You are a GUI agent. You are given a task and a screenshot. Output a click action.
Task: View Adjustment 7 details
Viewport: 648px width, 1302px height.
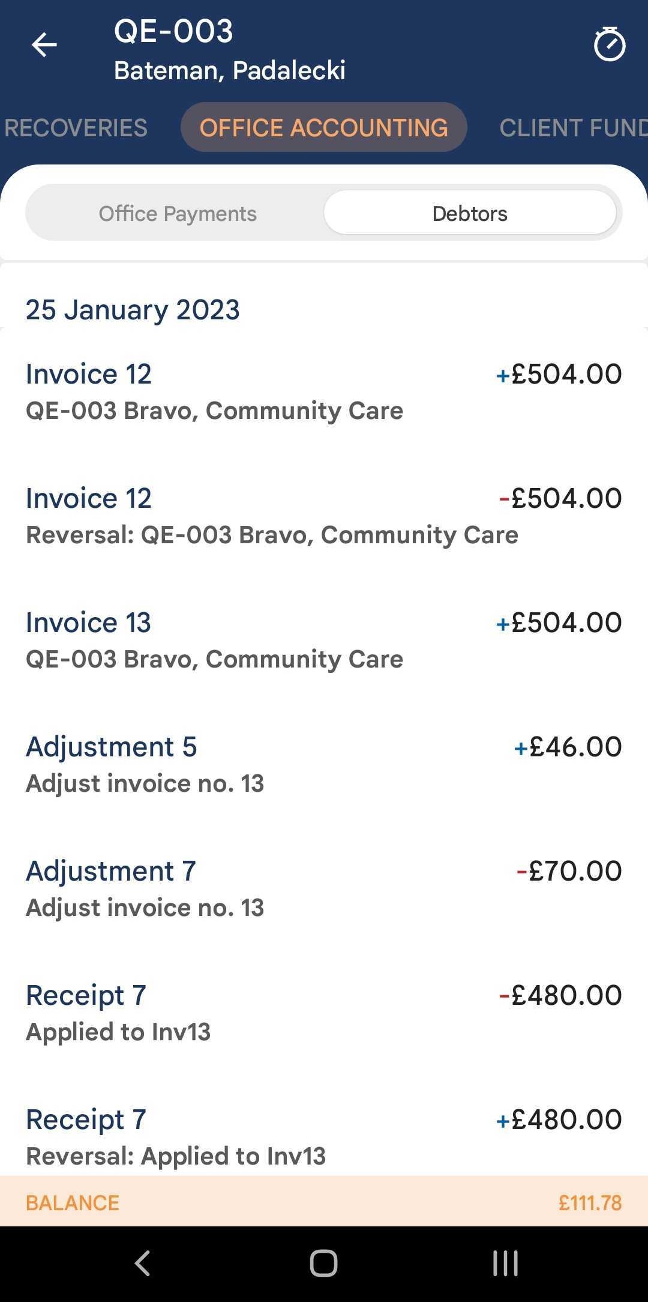(323, 888)
